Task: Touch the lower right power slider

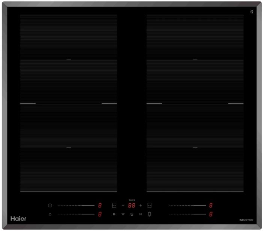Action: pos(187,214)
